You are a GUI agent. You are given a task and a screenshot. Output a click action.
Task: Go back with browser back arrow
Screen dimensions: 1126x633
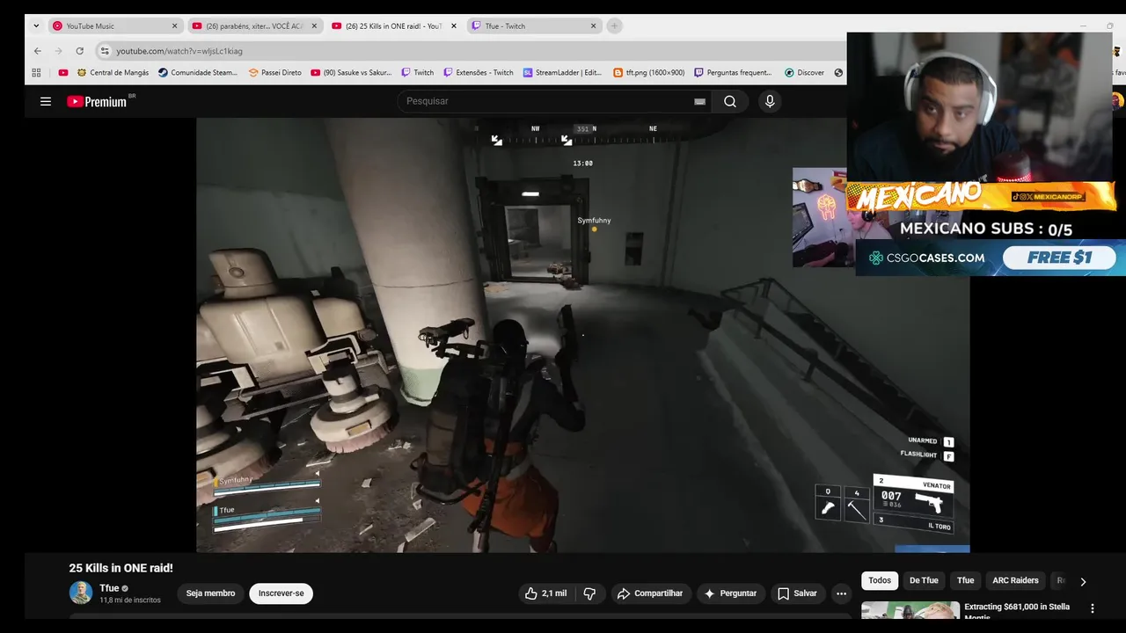pyautogui.click(x=37, y=51)
